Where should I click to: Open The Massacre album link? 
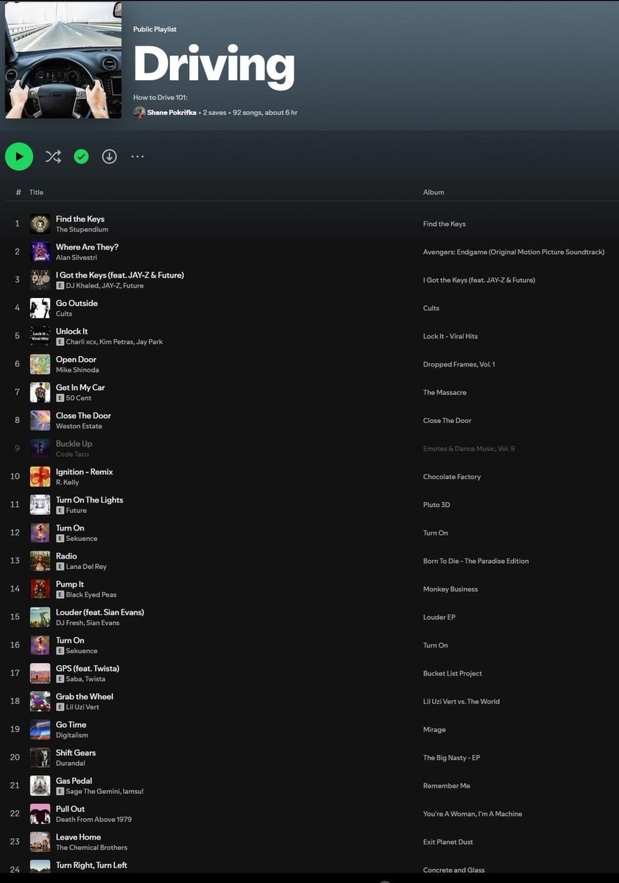tap(445, 392)
